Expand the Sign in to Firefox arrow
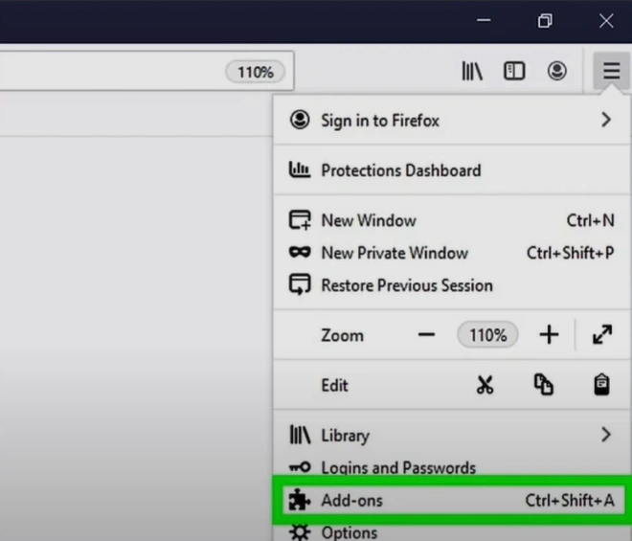Image resolution: width=632 pixels, height=541 pixels. (x=606, y=120)
